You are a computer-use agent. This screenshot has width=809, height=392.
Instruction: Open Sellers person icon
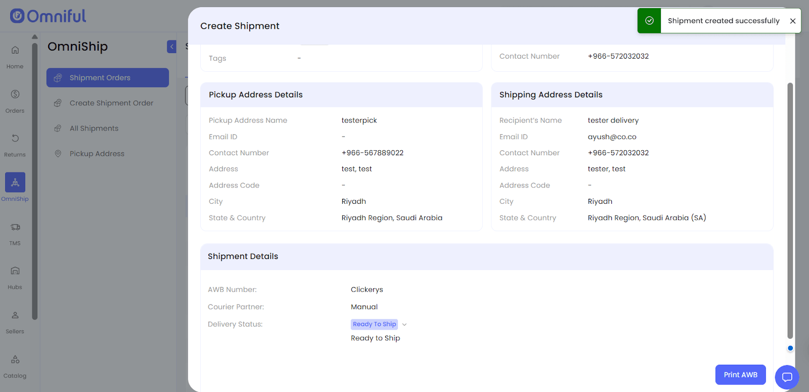15,315
